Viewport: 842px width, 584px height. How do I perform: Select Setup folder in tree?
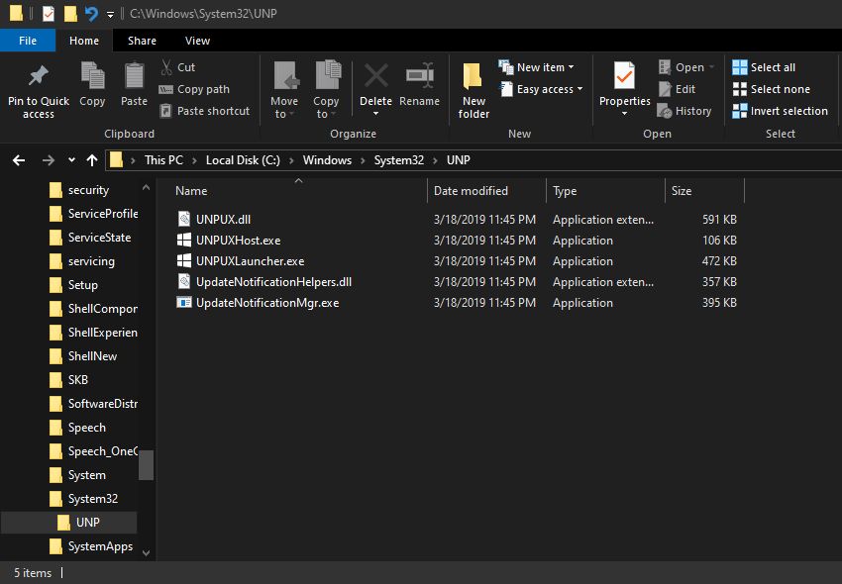coord(82,284)
